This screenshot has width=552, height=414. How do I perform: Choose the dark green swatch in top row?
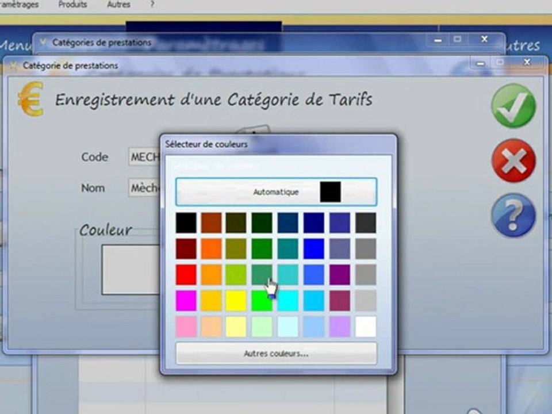coord(262,223)
